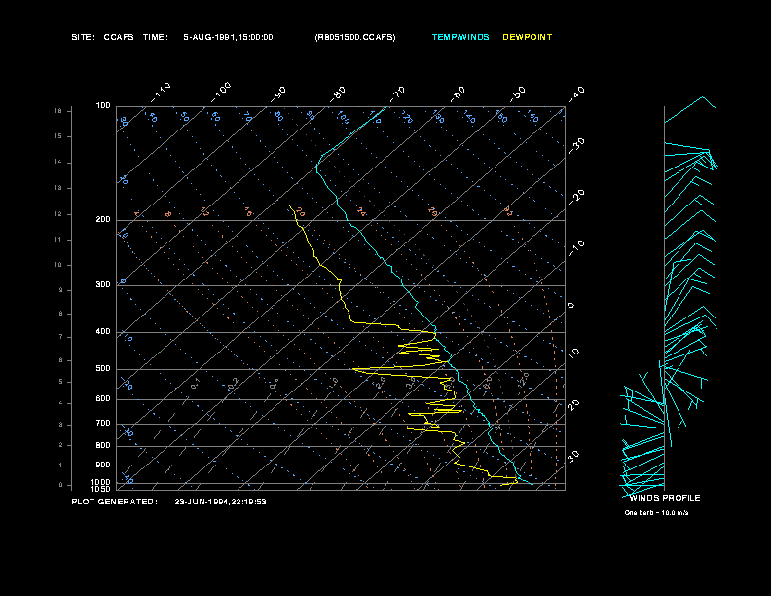
Task: Click the SITE: header label
Action: [x=83, y=37]
